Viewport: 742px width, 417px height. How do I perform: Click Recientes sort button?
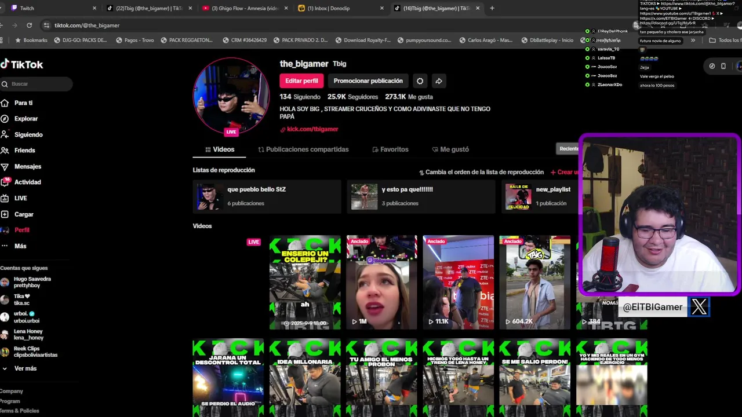[x=569, y=149]
